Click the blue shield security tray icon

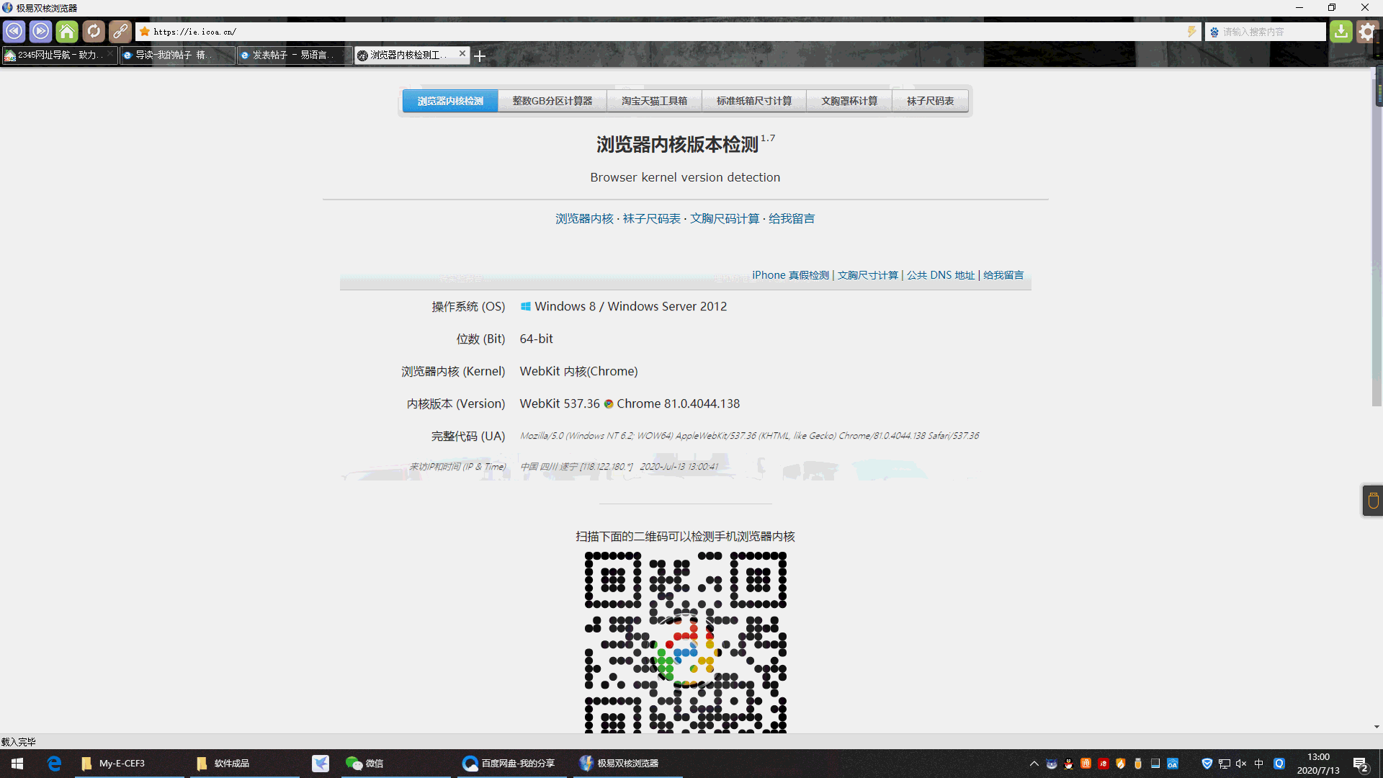tap(1207, 764)
